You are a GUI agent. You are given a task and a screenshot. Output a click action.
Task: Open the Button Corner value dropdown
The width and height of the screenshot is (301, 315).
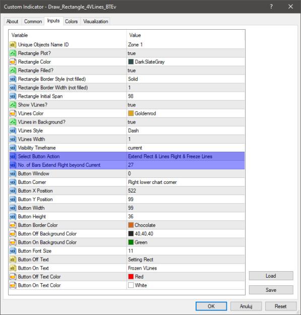(x=186, y=182)
